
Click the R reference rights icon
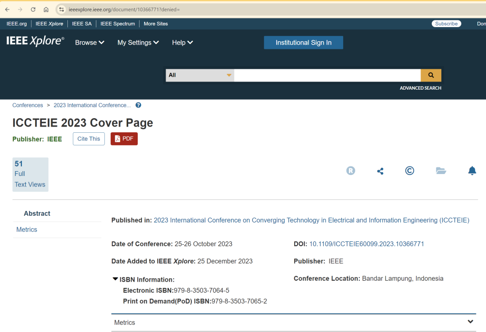point(351,171)
